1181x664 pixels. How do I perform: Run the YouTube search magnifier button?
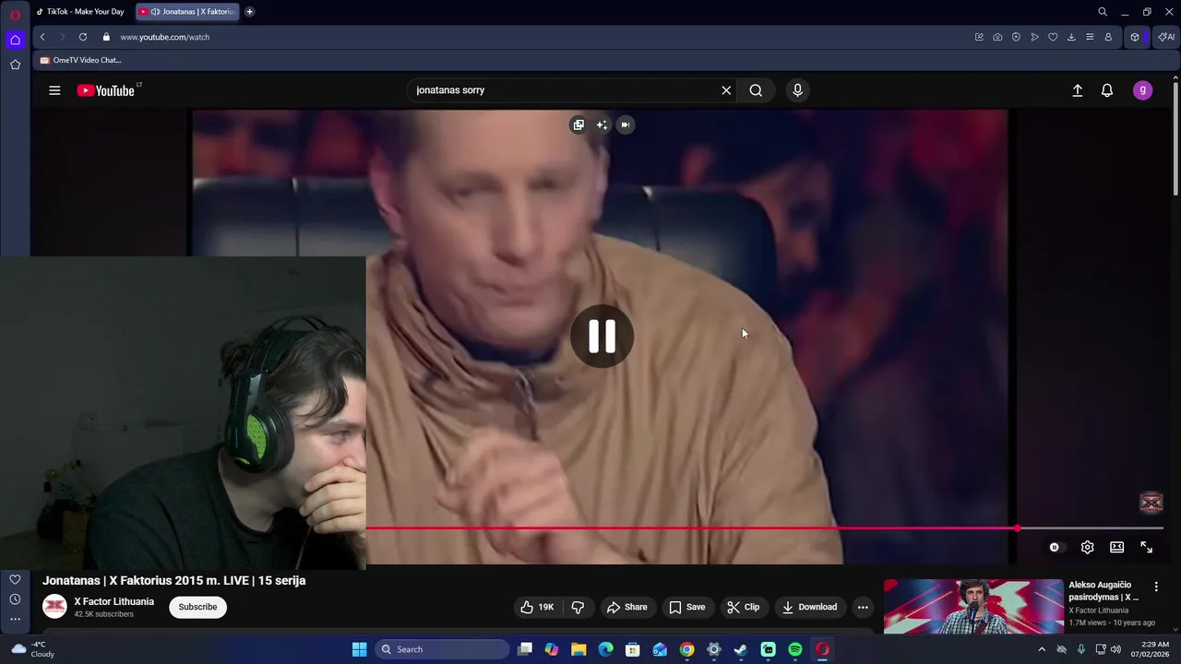pyautogui.click(x=756, y=90)
